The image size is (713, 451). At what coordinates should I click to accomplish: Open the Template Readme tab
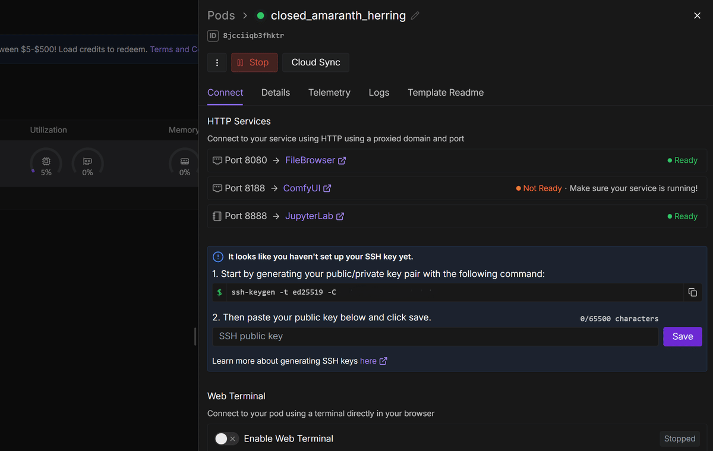coord(446,93)
